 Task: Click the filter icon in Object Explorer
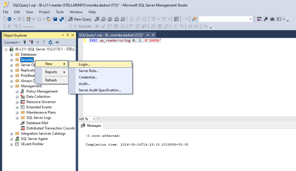[x=44, y=42]
